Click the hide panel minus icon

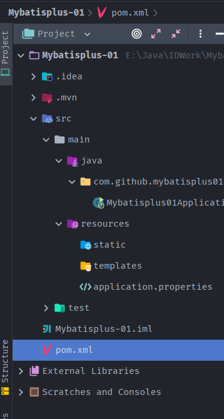coord(220,34)
